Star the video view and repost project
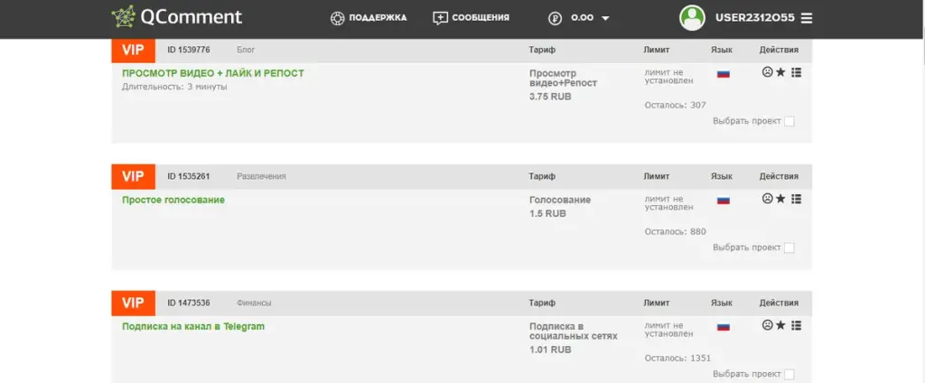The image size is (925, 383). (781, 72)
